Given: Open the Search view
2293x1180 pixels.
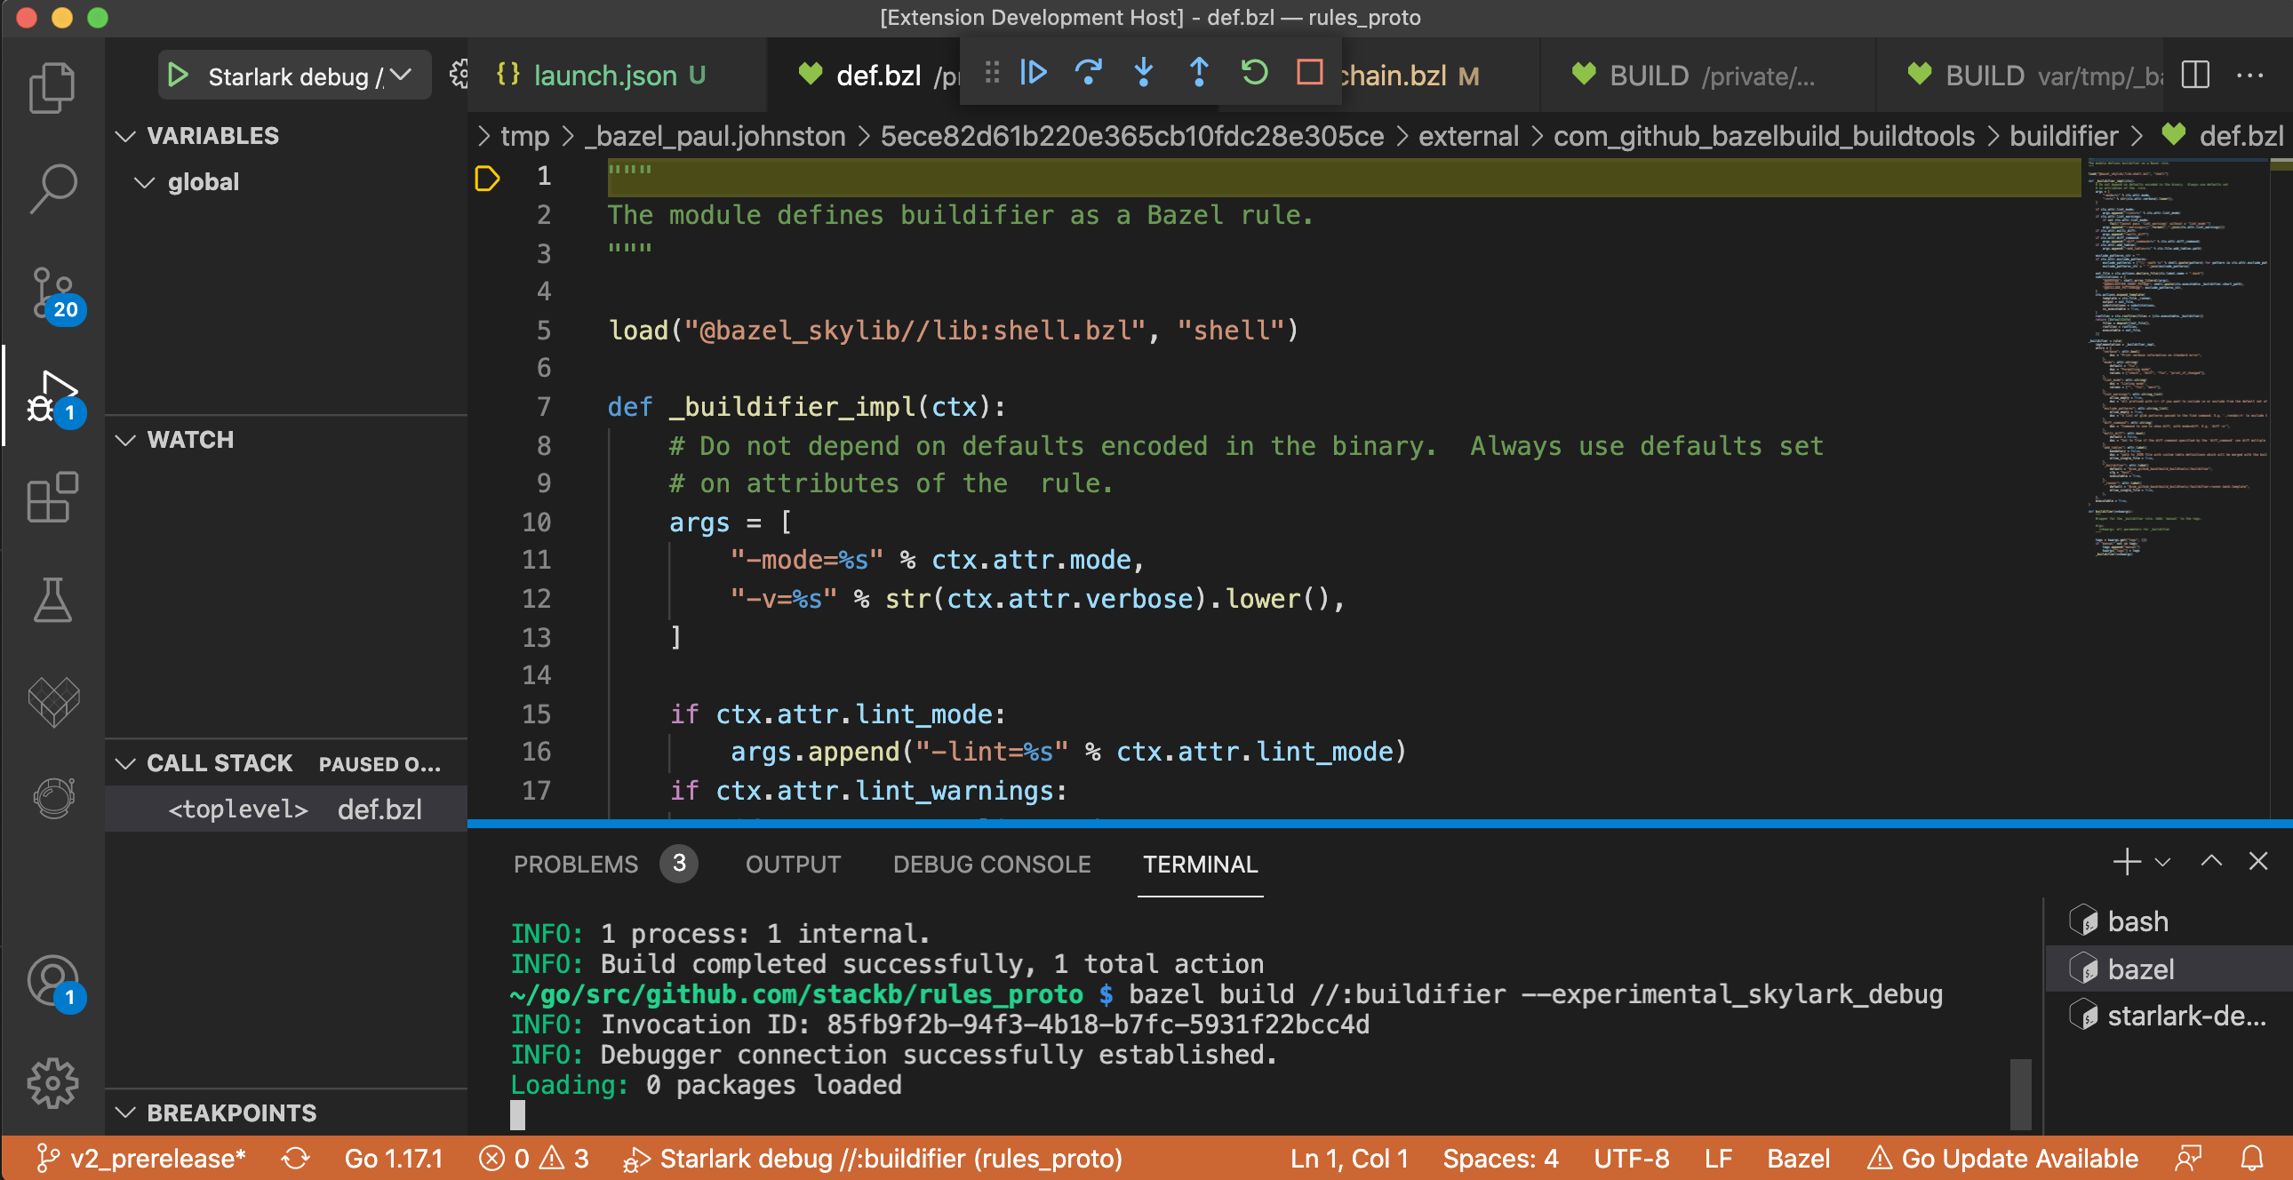Looking at the screenshot, I should click(x=52, y=188).
